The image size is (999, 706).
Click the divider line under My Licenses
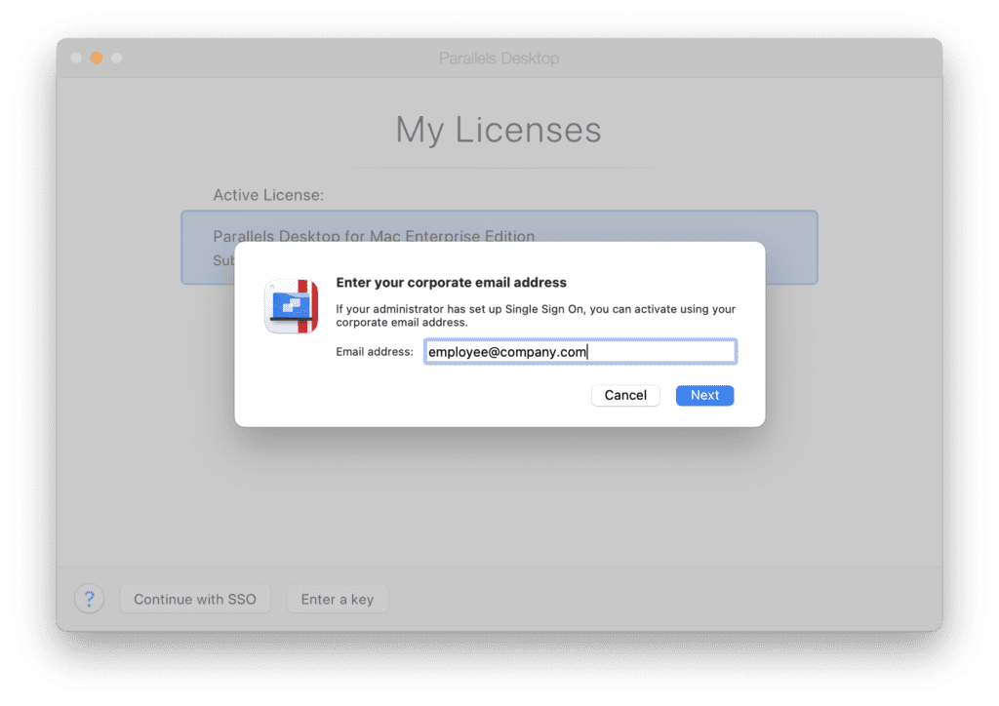(499, 168)
